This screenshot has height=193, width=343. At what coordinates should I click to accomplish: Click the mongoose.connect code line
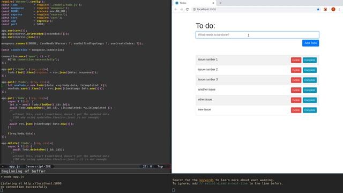[72, 43]
